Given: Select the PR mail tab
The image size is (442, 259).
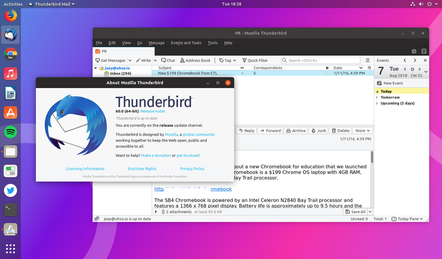Looking at the screenshot, I should (x=105, y=52).
